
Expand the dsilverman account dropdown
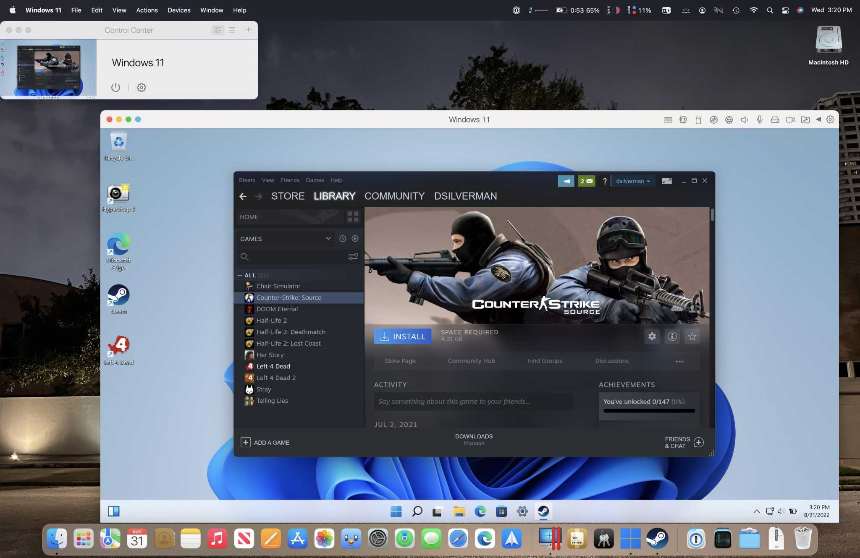632,180
